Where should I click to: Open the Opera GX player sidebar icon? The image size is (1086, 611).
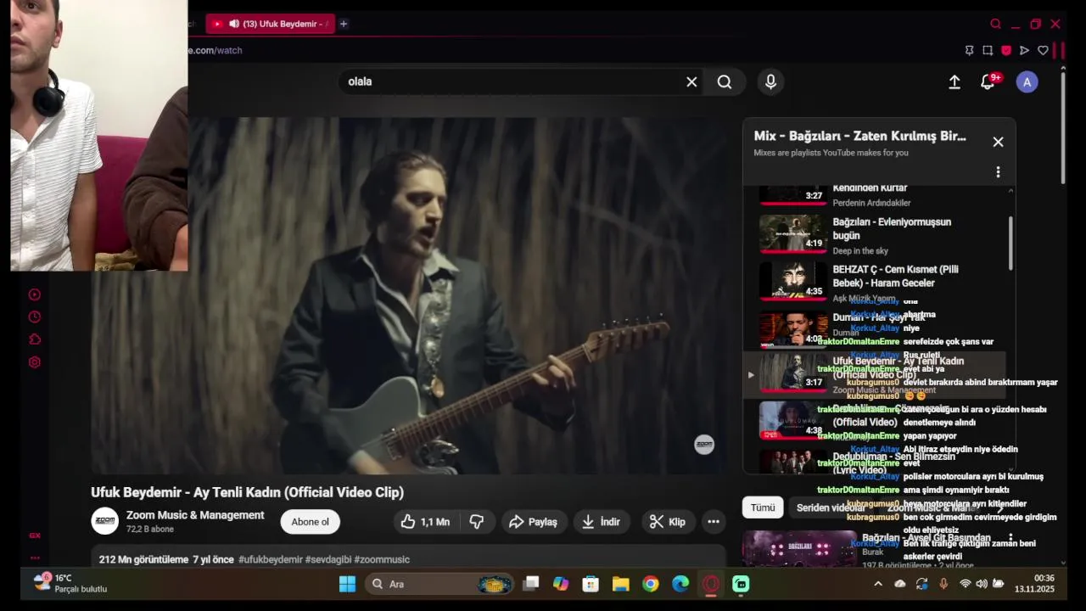[x=35, y=294]
